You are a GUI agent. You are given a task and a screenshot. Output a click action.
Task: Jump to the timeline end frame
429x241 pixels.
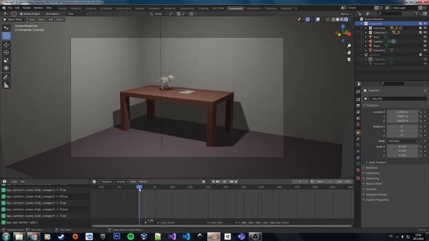coord(236,181)
